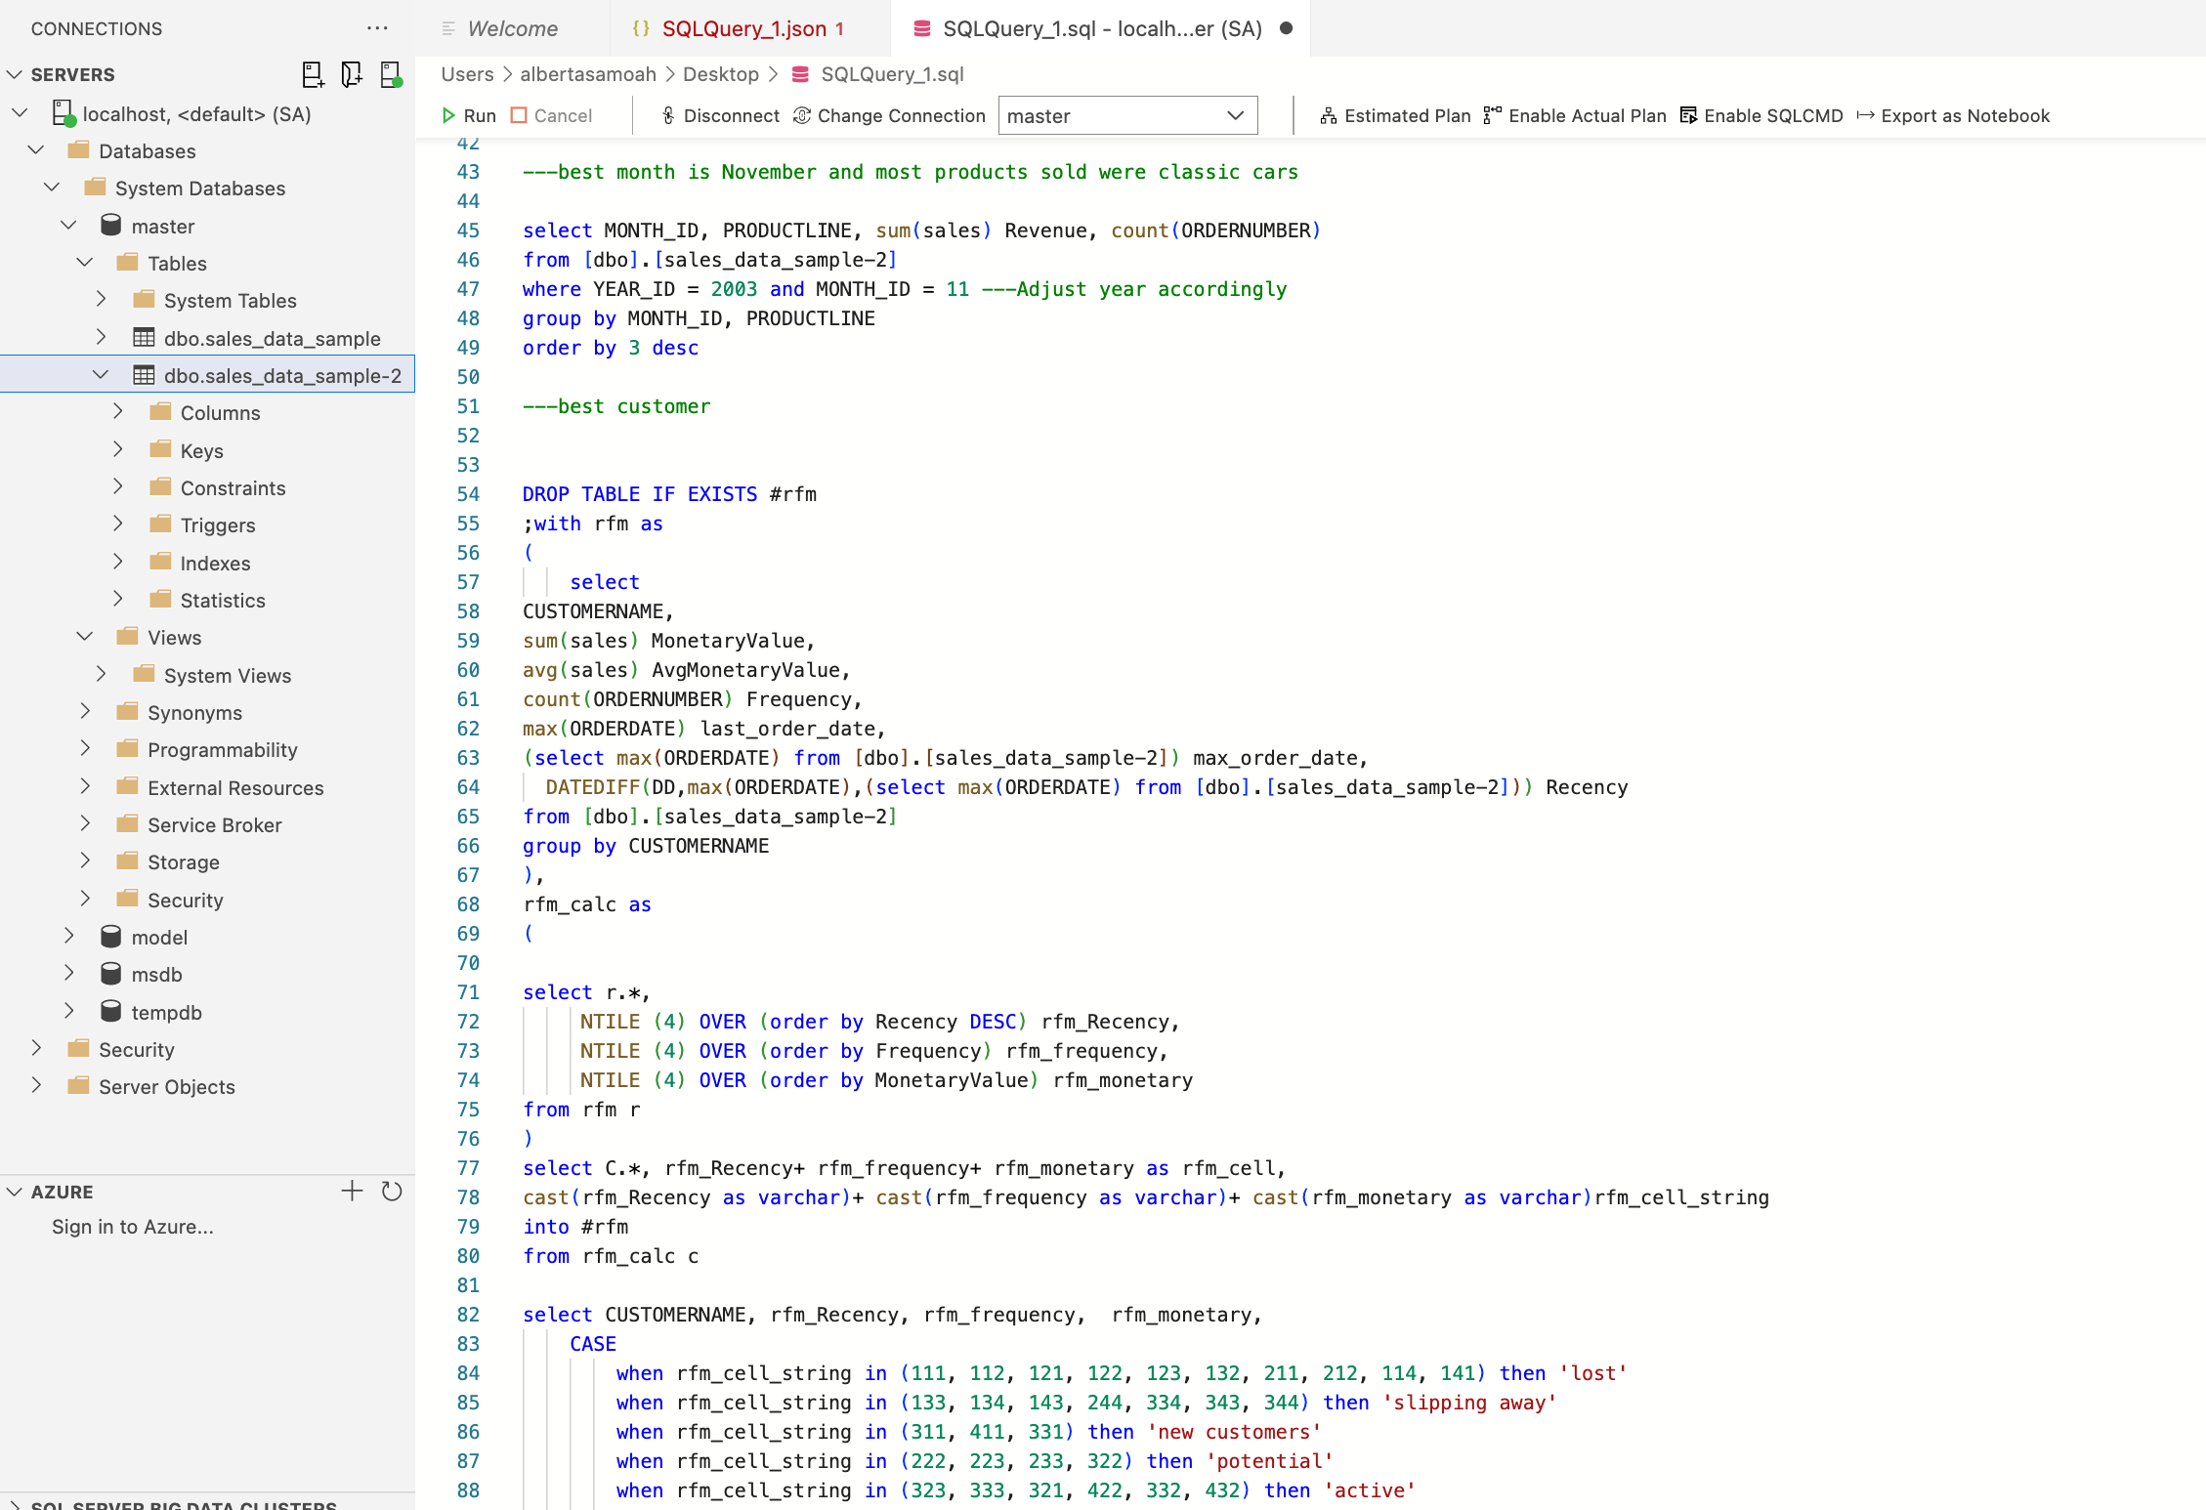This screenshot has height=1510, width=2206.
Task: Click the refresh icon in the Azure panel
Action: pyautogui.click(x=393, y=1191)
